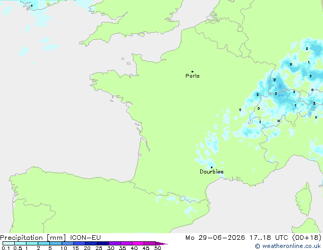Click the 'Mo 29-06-2026' date text
The width and height of the screenshot is (323, 250).
click(216, 238)
